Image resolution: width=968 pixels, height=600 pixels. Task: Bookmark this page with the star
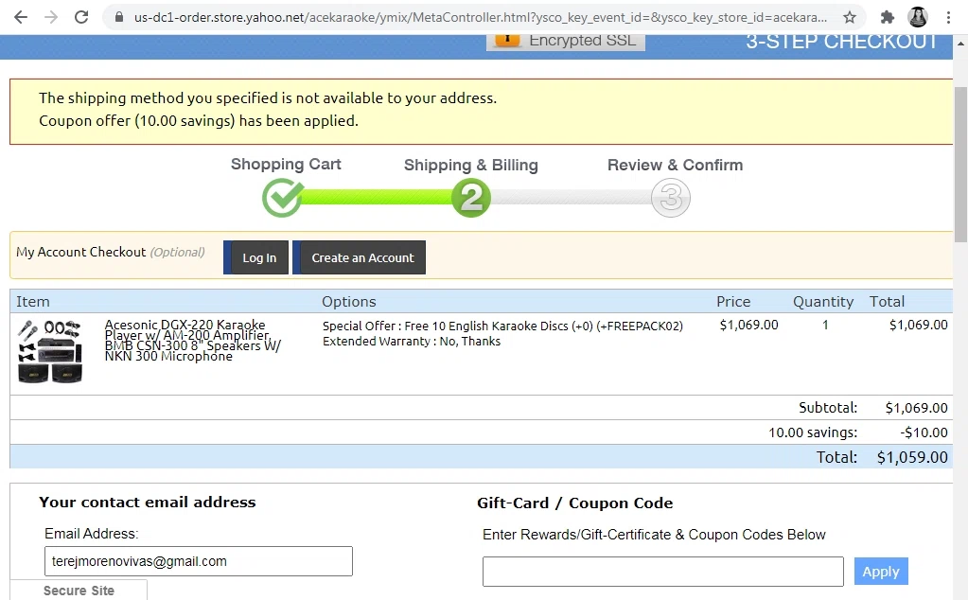850,17
